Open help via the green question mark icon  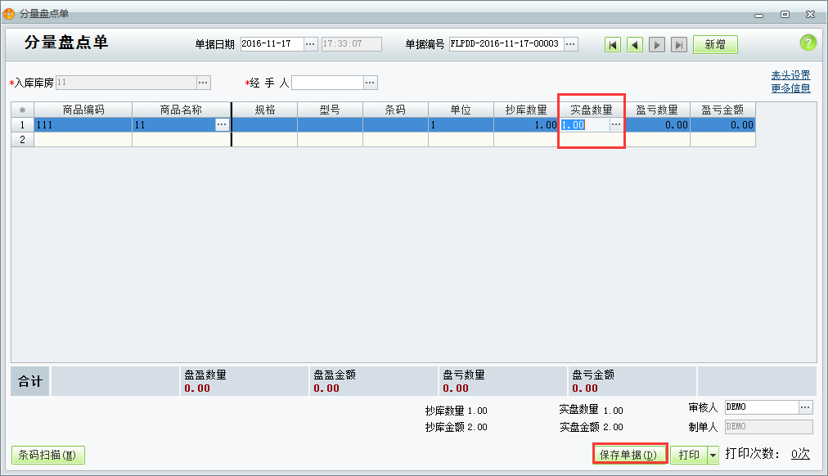point(808,43)
